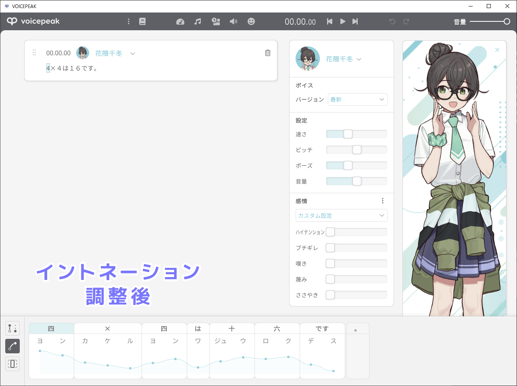Open the 感情 three-dot options menu
The height and width of the screenshot is (386, 517).
click(x=383, y=200)
